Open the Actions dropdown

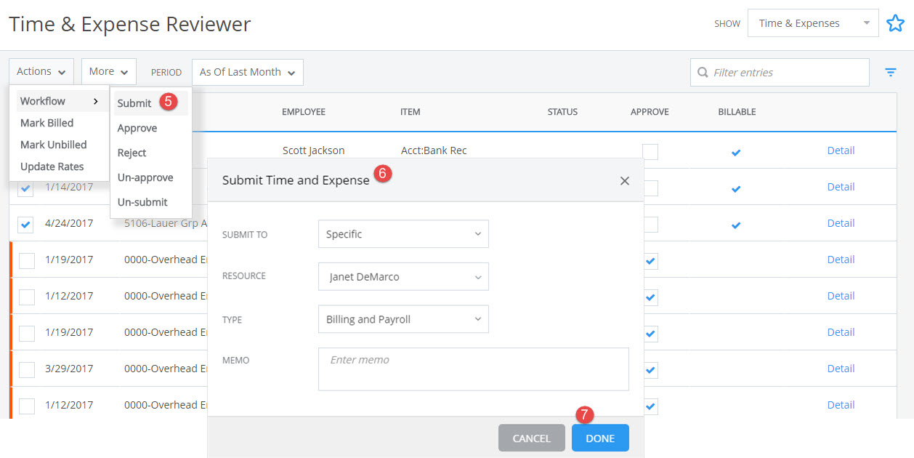[41, 72]
